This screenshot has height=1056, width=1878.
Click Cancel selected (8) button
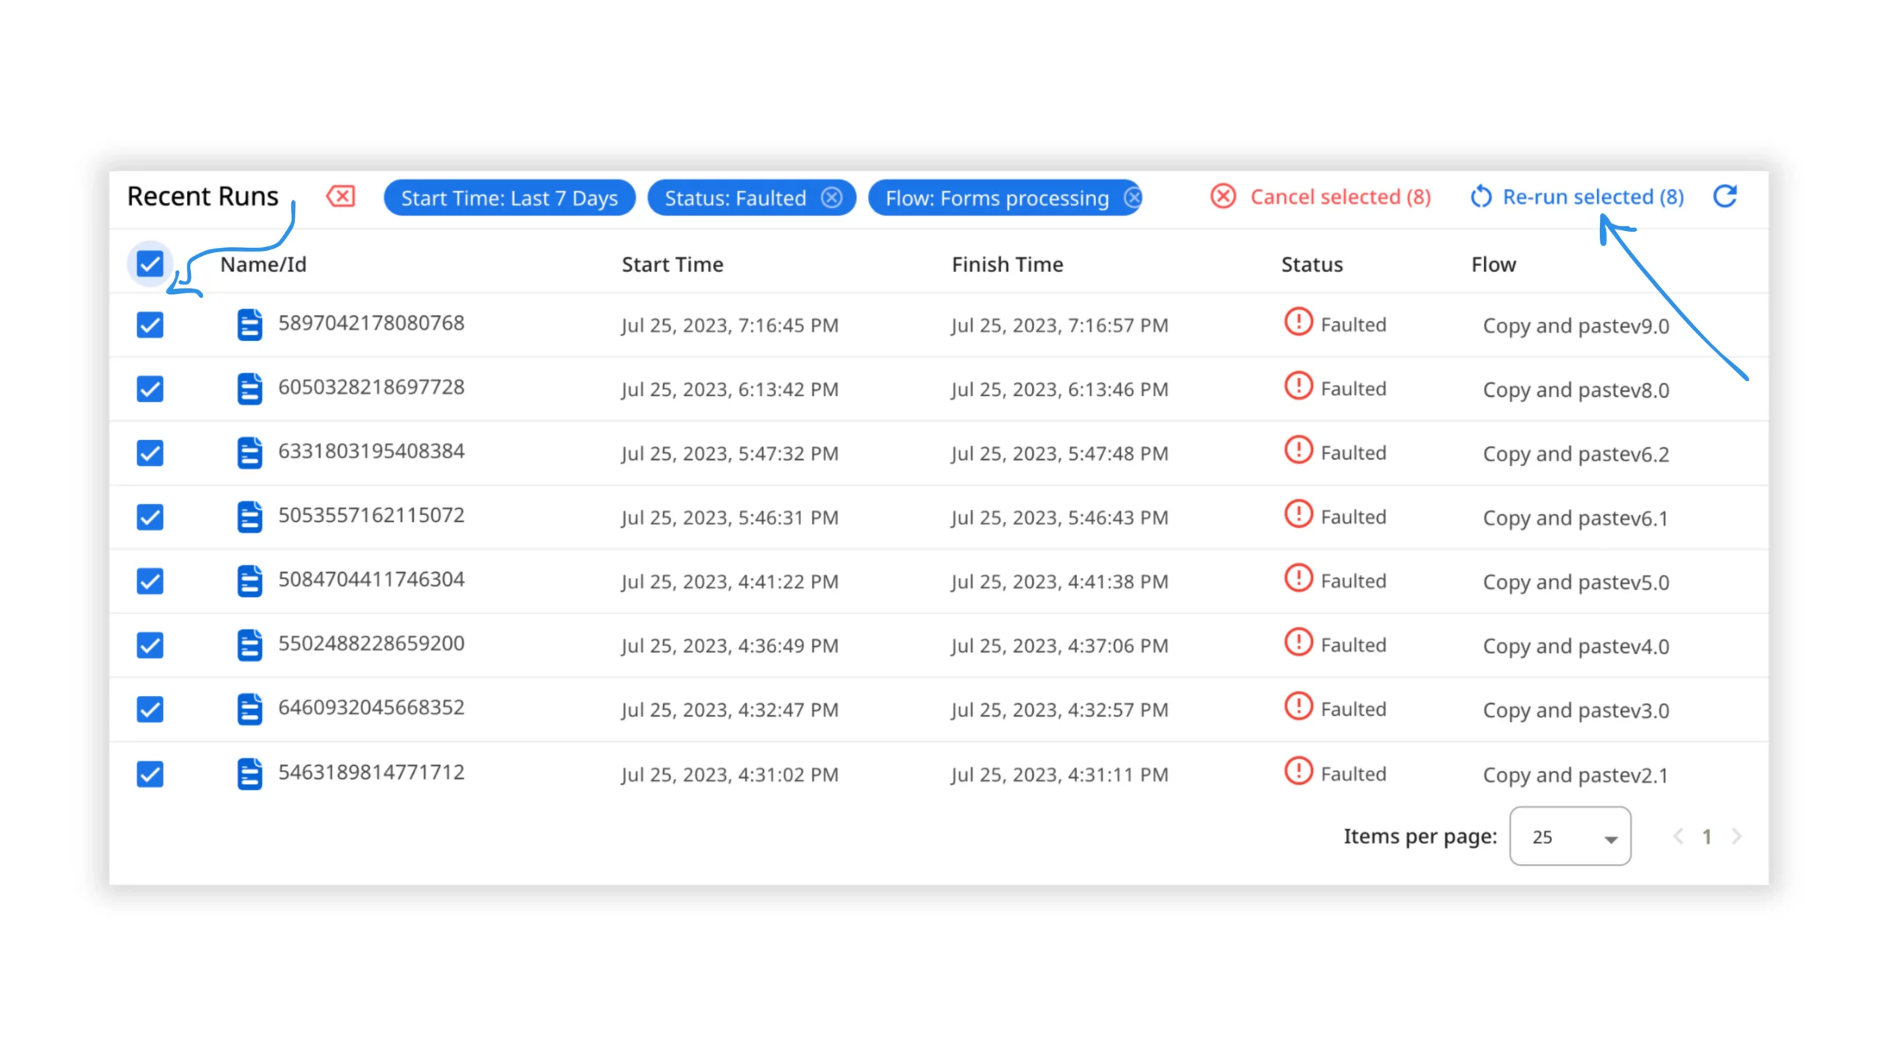[x=1320, y=197]
